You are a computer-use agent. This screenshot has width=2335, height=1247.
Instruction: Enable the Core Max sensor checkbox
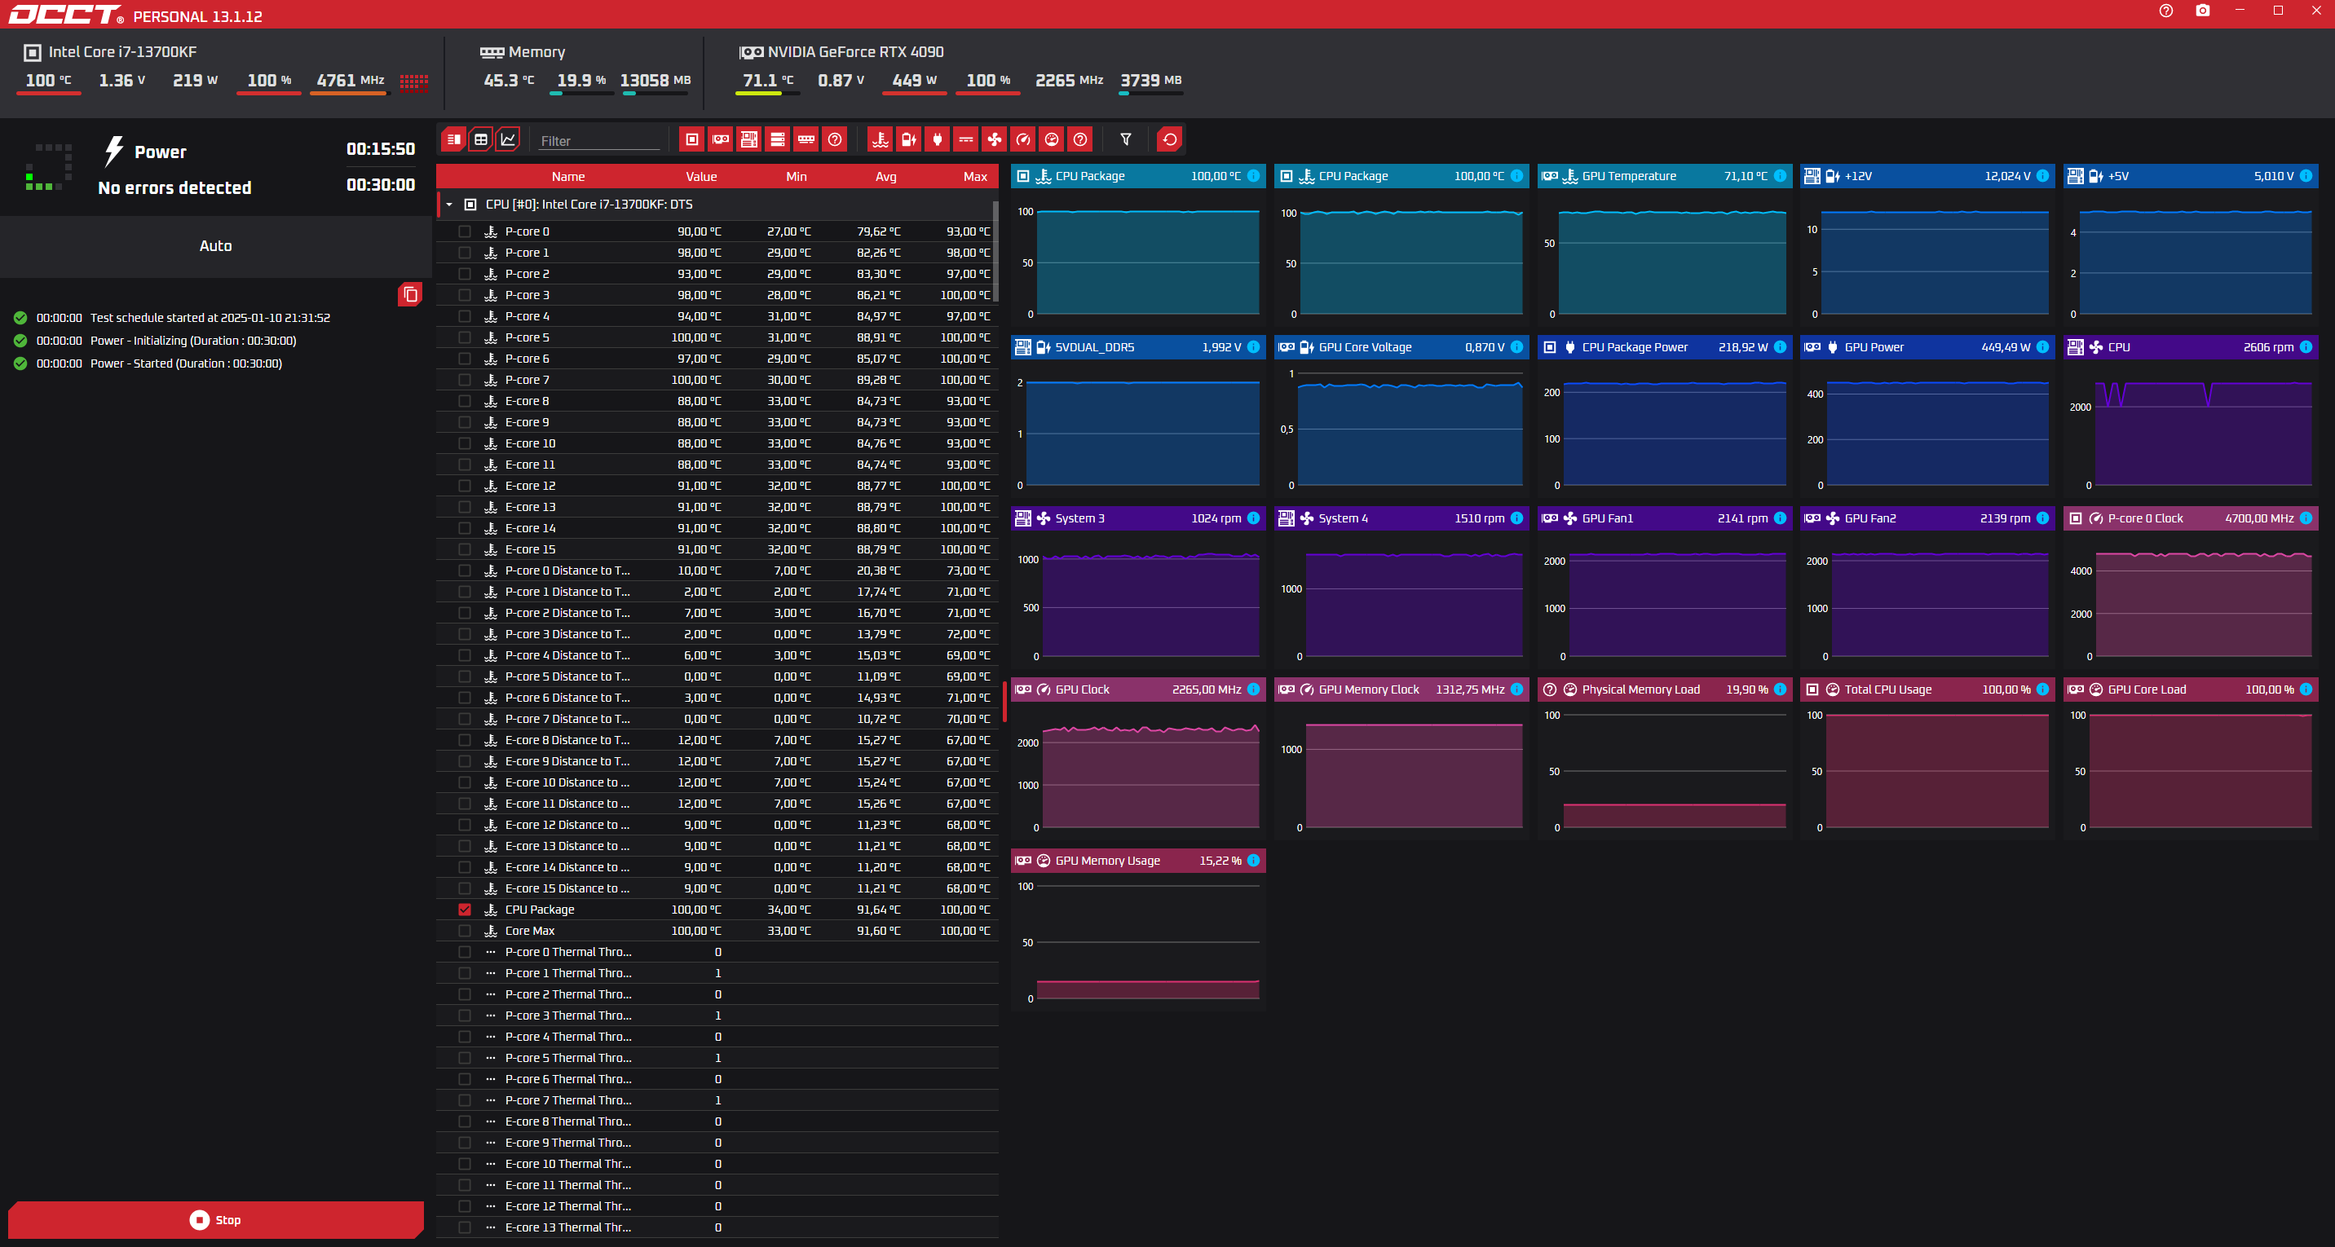coord(465,931)
